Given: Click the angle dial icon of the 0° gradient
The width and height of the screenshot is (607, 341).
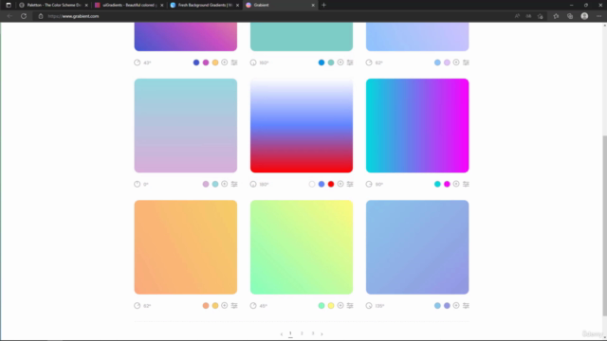Looking at the screenshot, I should pos(137,184).
